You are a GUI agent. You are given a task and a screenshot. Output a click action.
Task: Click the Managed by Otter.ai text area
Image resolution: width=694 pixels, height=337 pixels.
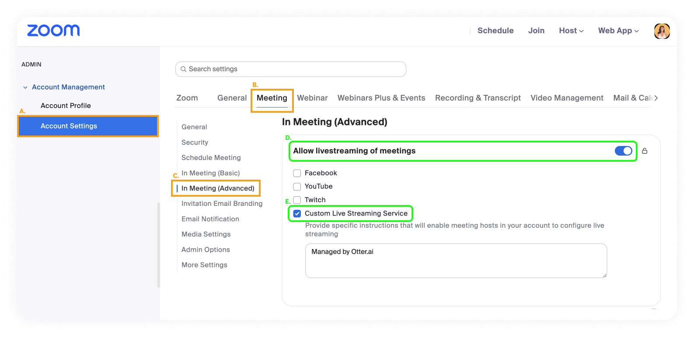coord(456,261)
